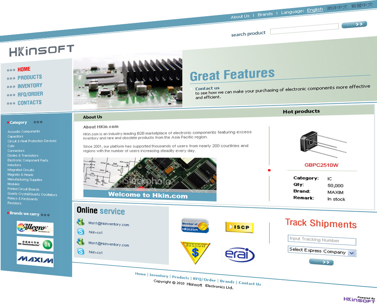
Task: Click the footer RFQ/Order link
Action: coord(204,279)
